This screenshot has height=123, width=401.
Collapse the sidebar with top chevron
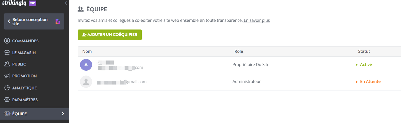point(66,3)
